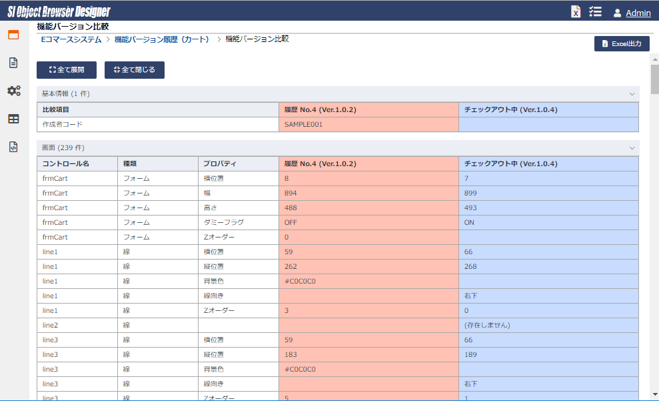Click the vertical scrollbar up arrow
Screen dimensions: 659x401
654,59
